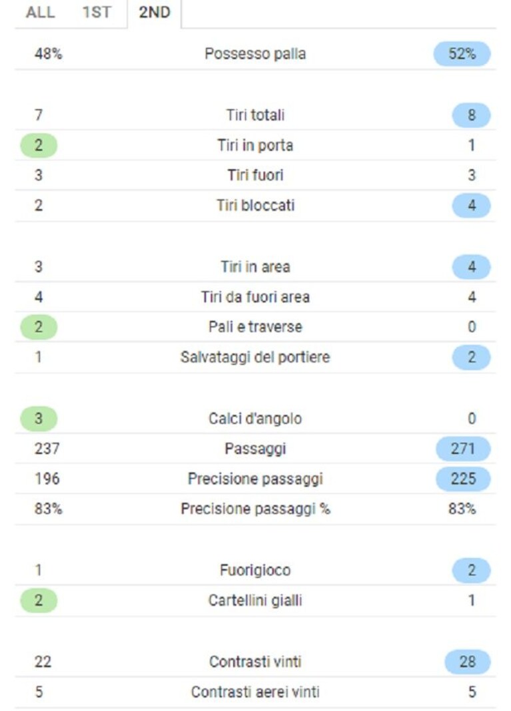Click Salvataggi del portiere label
Screen dimensions: 511x711
point(255,357)
